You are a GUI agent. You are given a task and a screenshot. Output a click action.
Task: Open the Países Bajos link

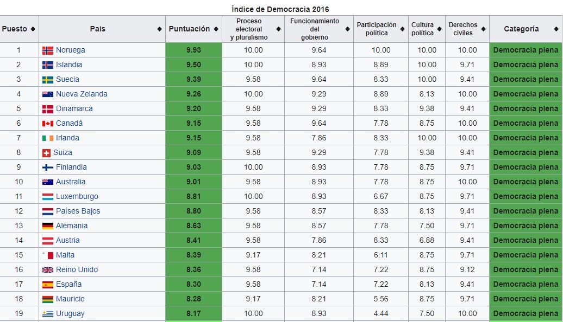(78, 211)
